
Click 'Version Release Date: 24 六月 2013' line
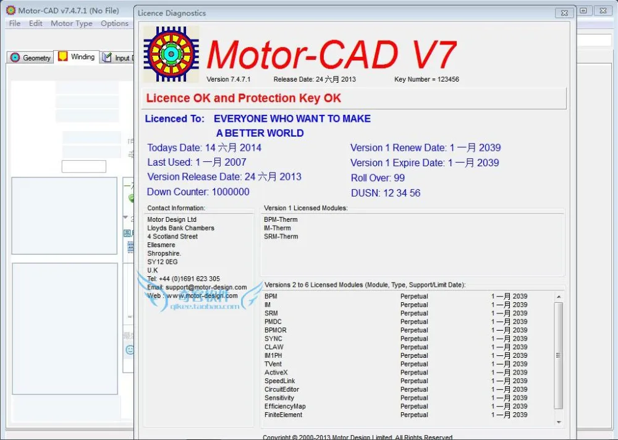pos(224,177)
